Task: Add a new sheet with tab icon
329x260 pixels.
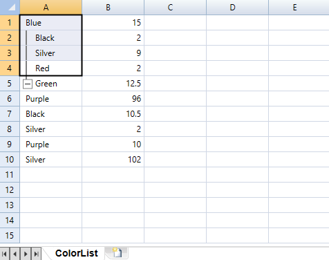Action: click(117, 252)
